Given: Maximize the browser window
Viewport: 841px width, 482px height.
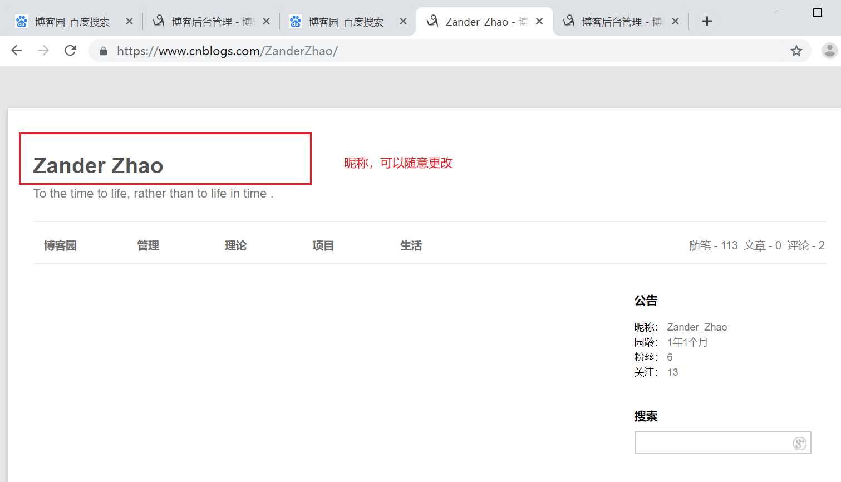Looking at the screenshot, I should [x=817, y=12].
